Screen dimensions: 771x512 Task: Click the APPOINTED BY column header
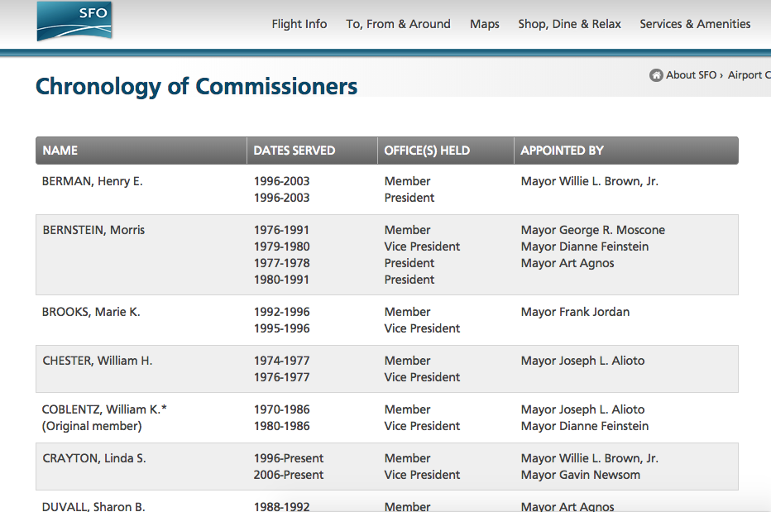coord(626,151)
